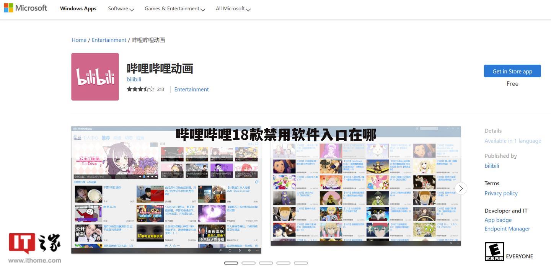The width and height of the screenshot is (551, 271).
Task: Open App badge link
Action: pos(498,220)
